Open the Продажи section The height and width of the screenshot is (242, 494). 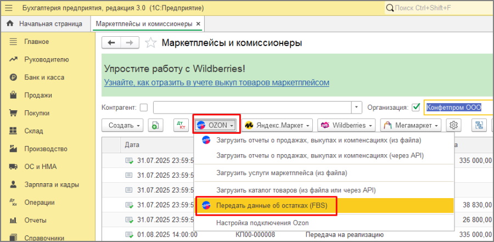point(38,95)
